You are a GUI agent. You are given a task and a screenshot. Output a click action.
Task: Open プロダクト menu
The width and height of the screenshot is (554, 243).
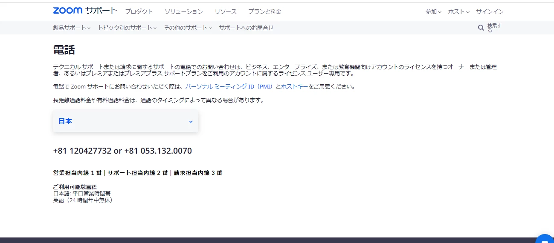139,11
